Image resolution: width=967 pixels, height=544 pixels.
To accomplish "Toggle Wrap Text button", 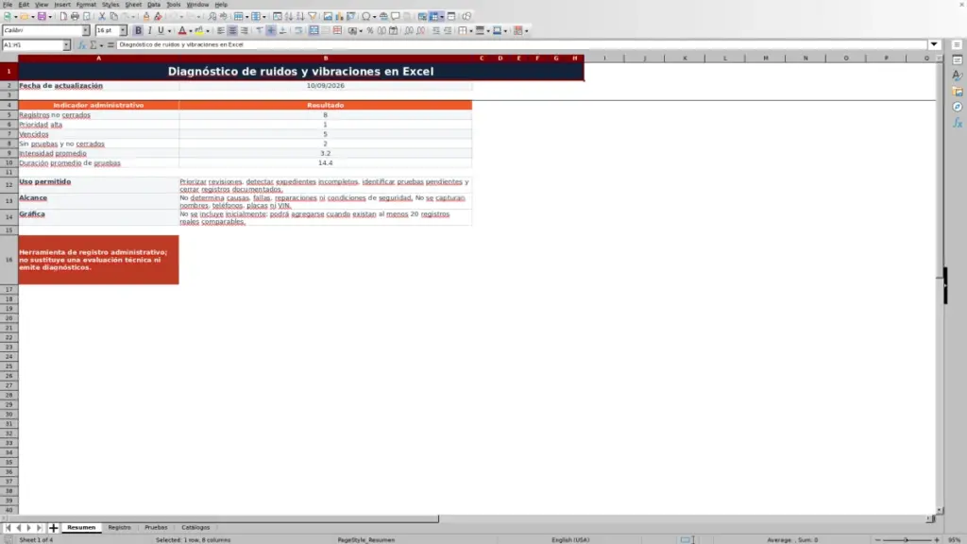I will tap(298, 31).
